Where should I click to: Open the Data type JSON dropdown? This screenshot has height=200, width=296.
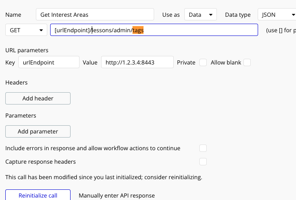[277, 15]
